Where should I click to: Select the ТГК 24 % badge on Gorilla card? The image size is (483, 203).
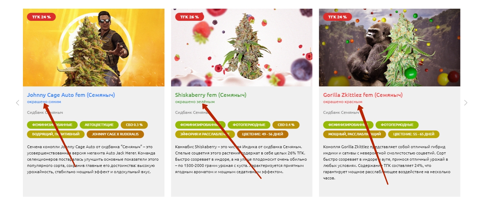pyautogui.click(x=337, y=17)
